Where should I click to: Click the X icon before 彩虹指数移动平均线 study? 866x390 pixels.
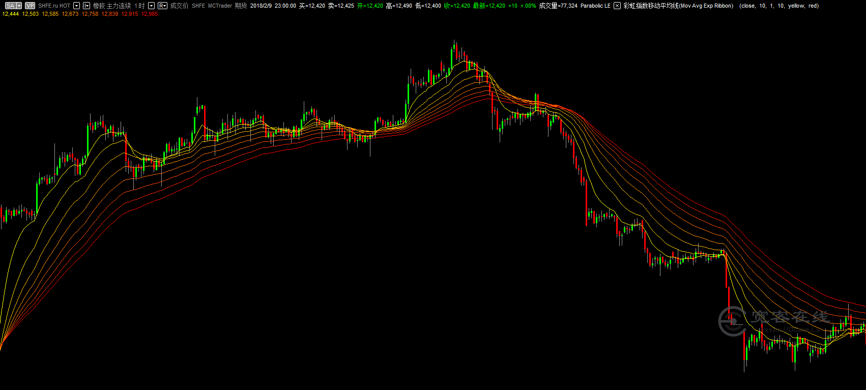(x=617, y=6)
